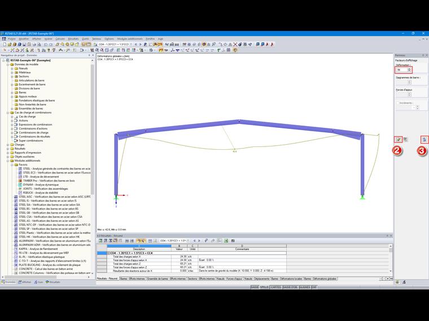Screen dimensions: 429x321
Task: Expand the Noeuds tree node
Action: (12, 69)
